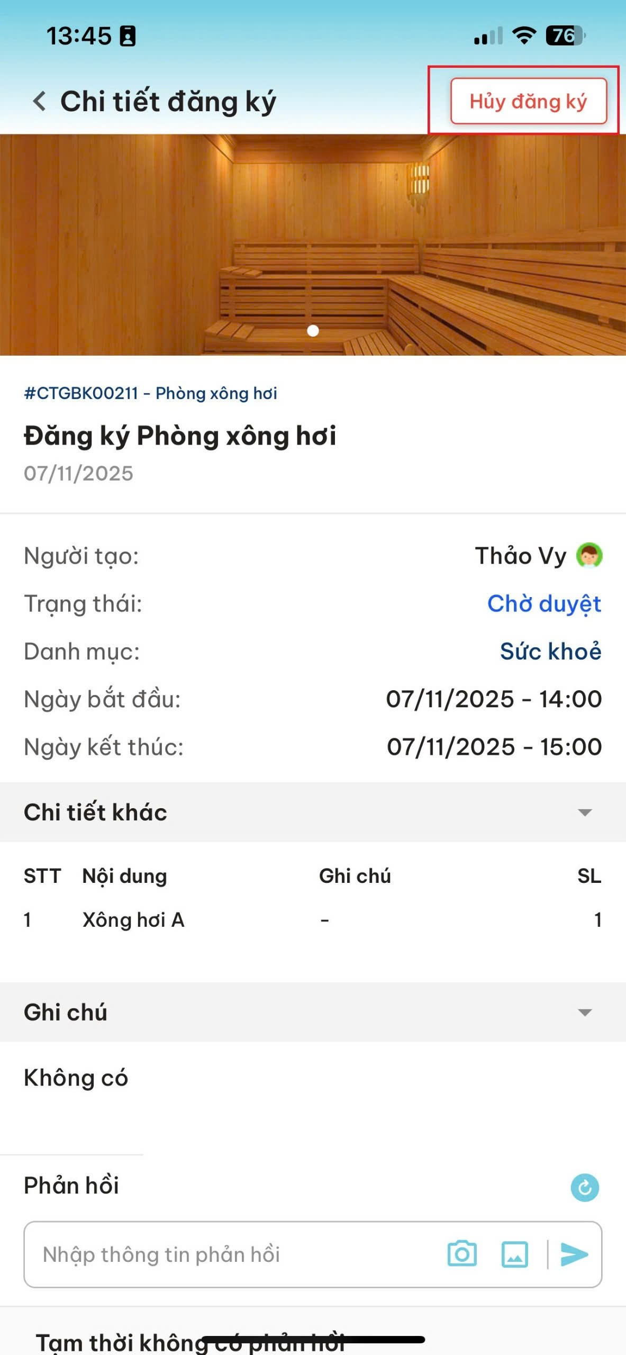Tap the back arrow icon
626x1355 pixels.
[x=39, y=101]
